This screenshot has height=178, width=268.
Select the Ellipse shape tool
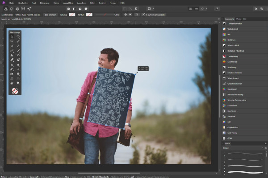[18, 74]
